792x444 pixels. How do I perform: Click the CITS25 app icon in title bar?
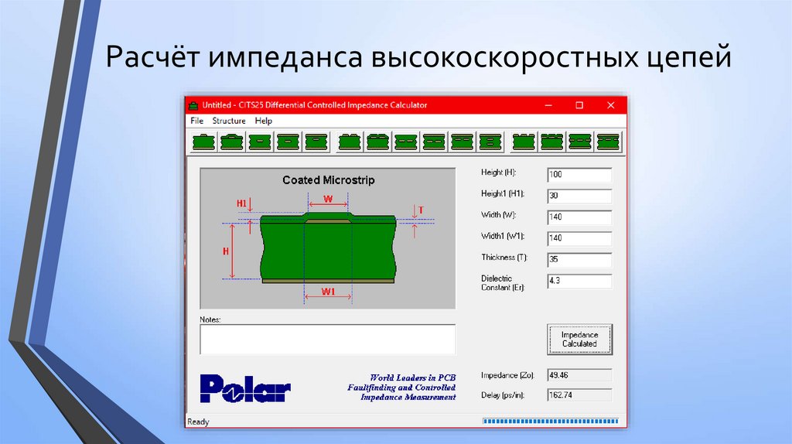(x=193, y=105)
